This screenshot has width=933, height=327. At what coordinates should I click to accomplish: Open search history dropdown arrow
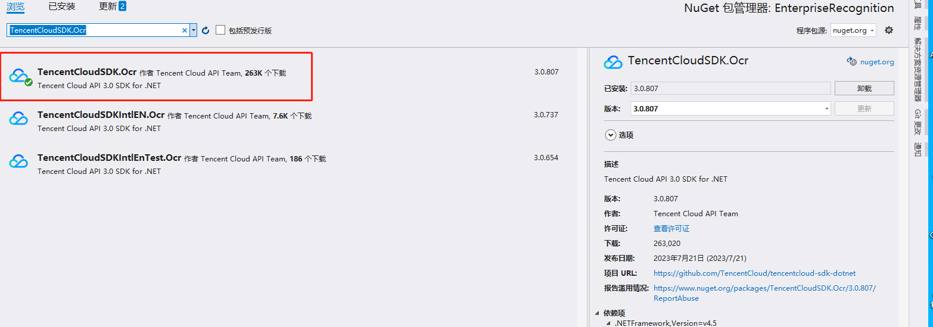[193, 30]
